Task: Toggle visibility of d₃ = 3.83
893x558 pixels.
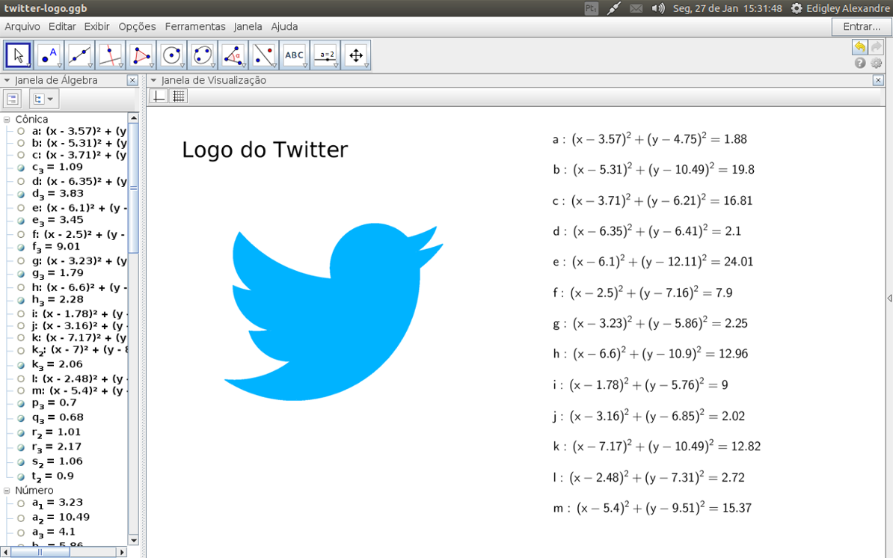Action: click(x=21, y=194)
